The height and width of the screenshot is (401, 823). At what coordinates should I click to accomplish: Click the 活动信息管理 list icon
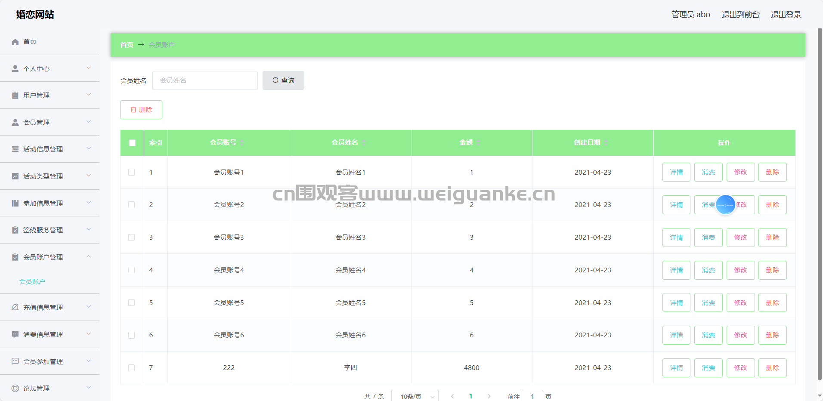pyautogui.click(x=15, y=149)
